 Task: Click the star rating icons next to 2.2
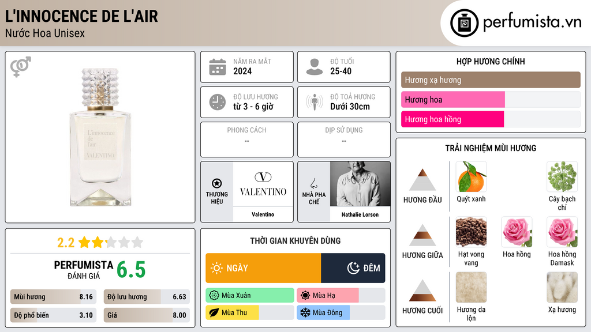111,242
